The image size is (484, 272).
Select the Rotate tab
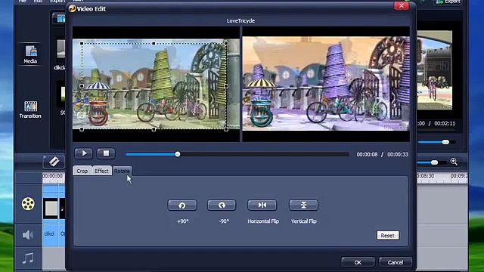coord(122,171)
